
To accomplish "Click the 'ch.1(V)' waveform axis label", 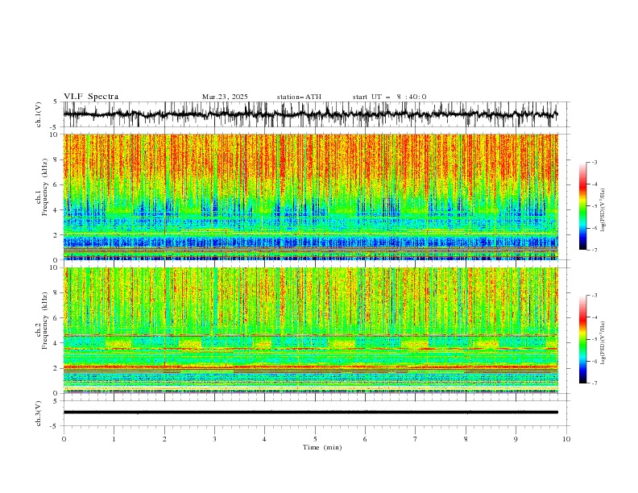I will (x=39, y=114).
